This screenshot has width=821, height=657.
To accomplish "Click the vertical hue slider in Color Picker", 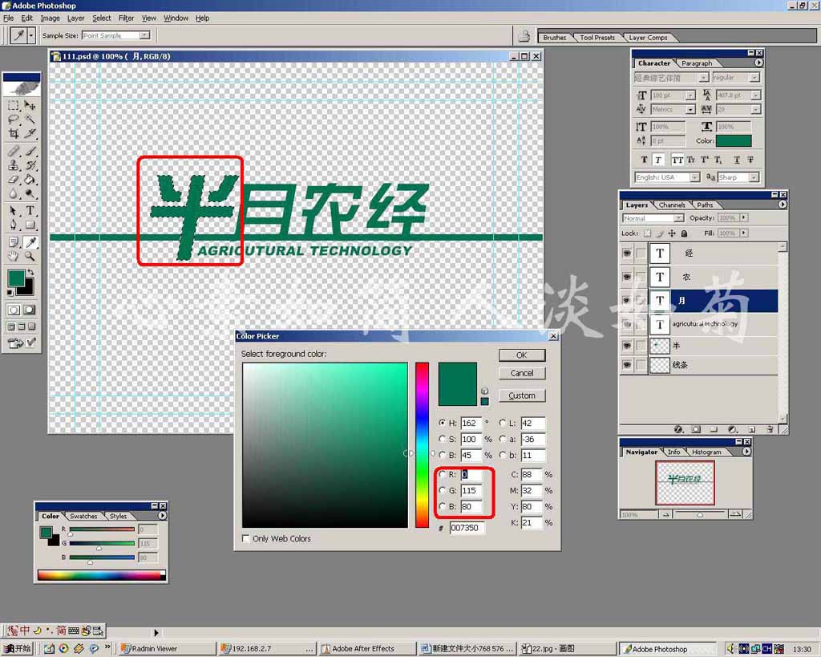I will (422, 444).
